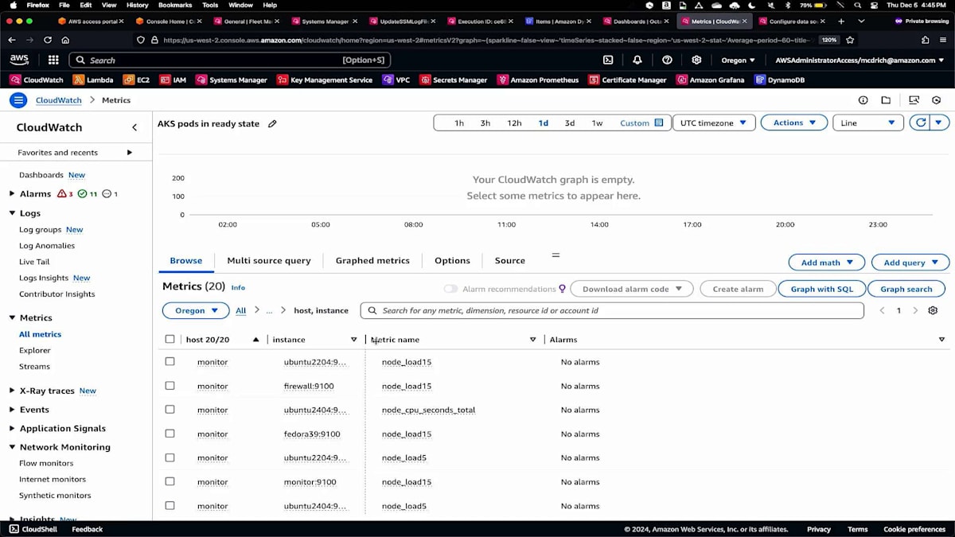Open the EC2 shortcut in favorites bar
Image resolution: width=955 pixels, height=537 pixels.
(136, 80)
